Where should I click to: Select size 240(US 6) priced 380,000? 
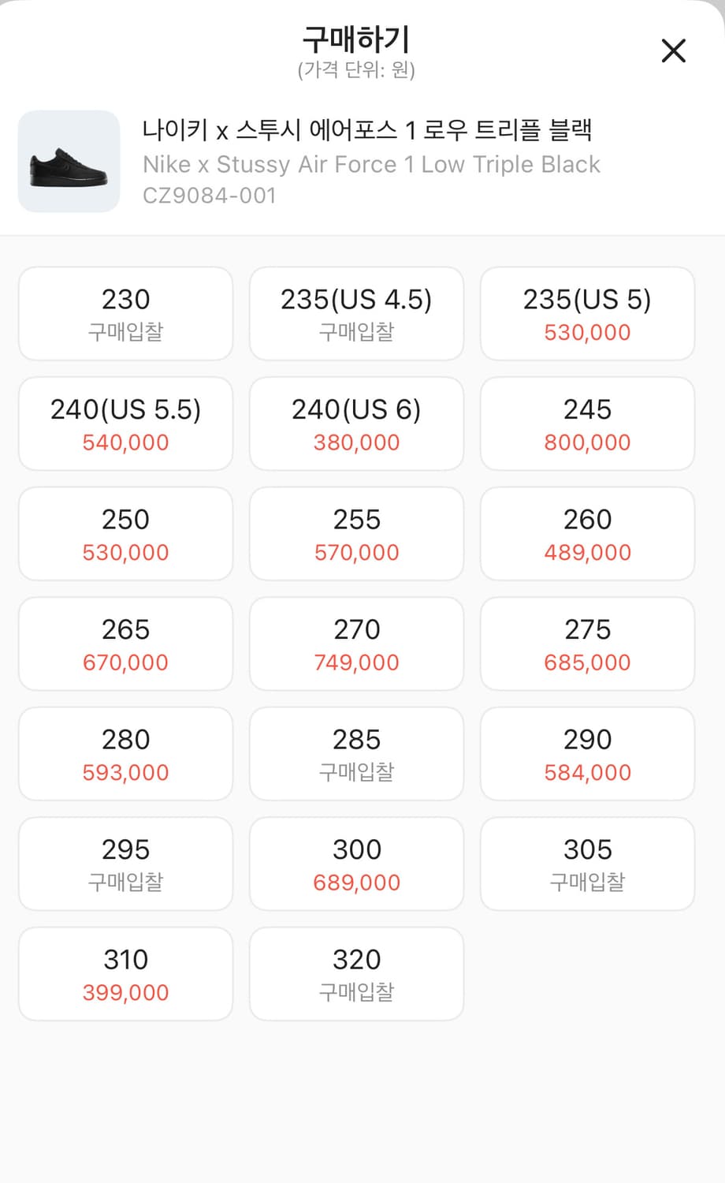click(356, 424)
